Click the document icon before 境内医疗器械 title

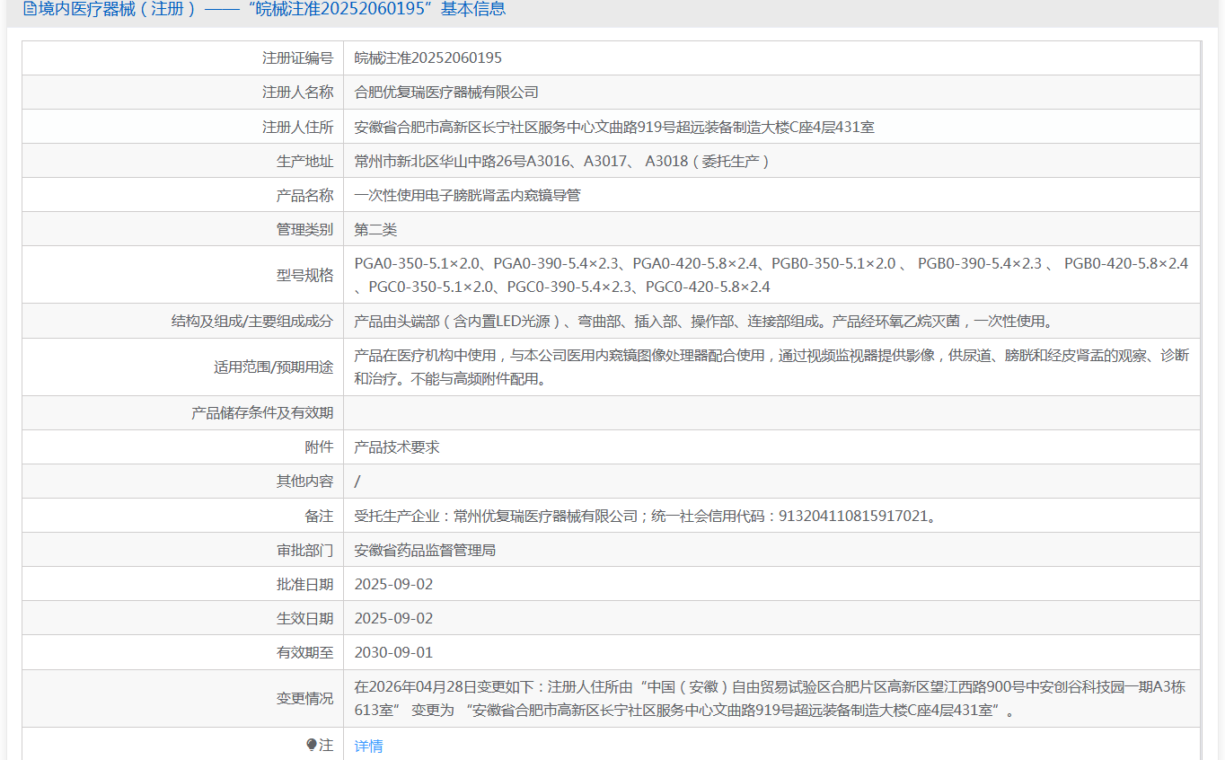pos(30,9)
